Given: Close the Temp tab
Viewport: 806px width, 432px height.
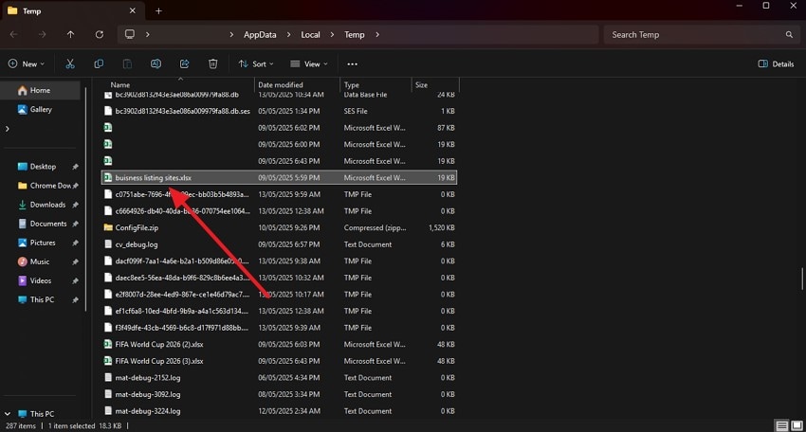Looking at the screenshot, I should pyautogui.click(x=132, y=10).
